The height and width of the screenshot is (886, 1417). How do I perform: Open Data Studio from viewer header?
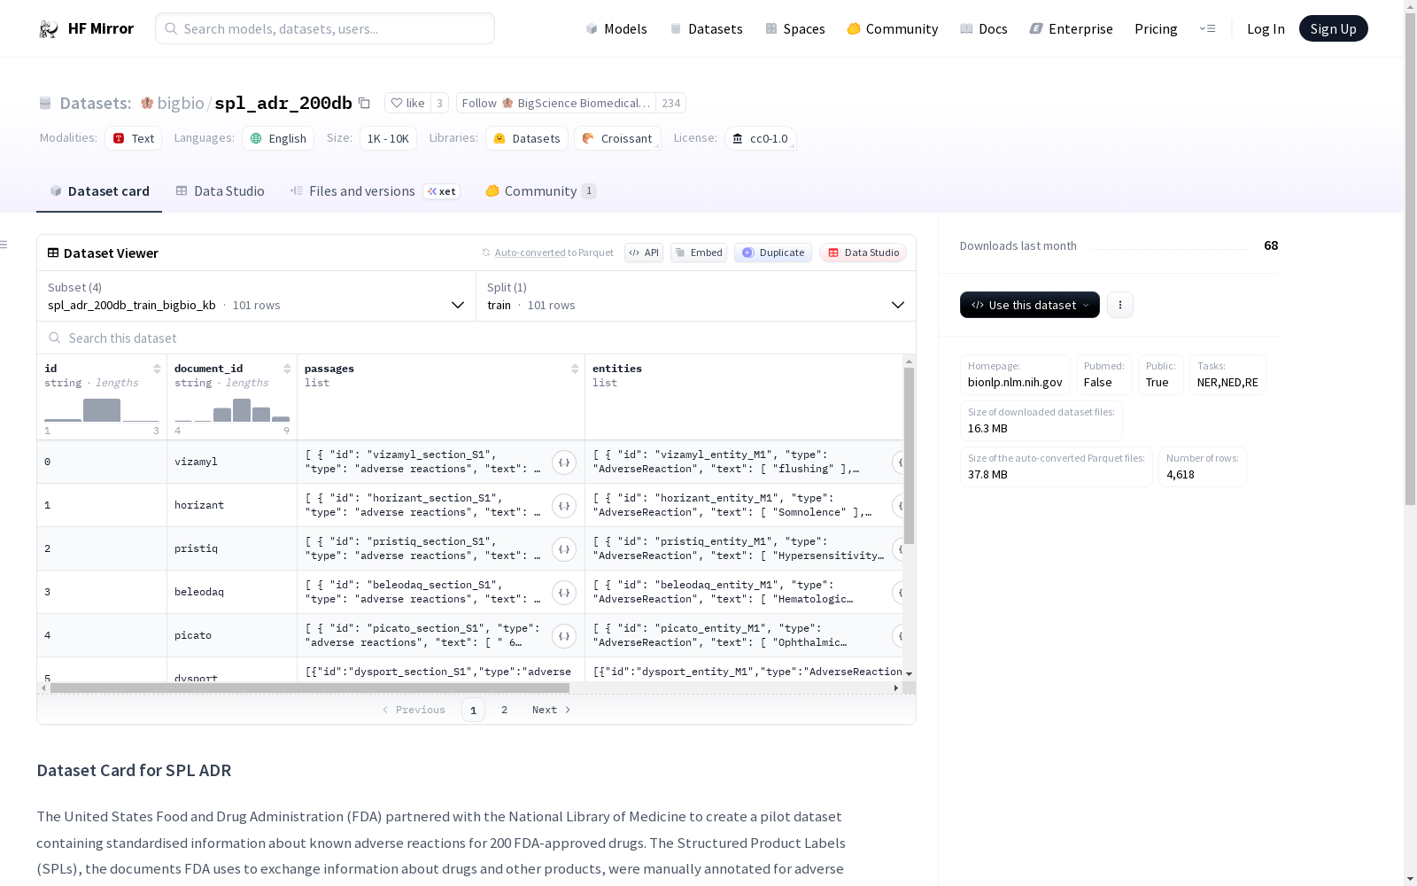click(x=863, y=253)
